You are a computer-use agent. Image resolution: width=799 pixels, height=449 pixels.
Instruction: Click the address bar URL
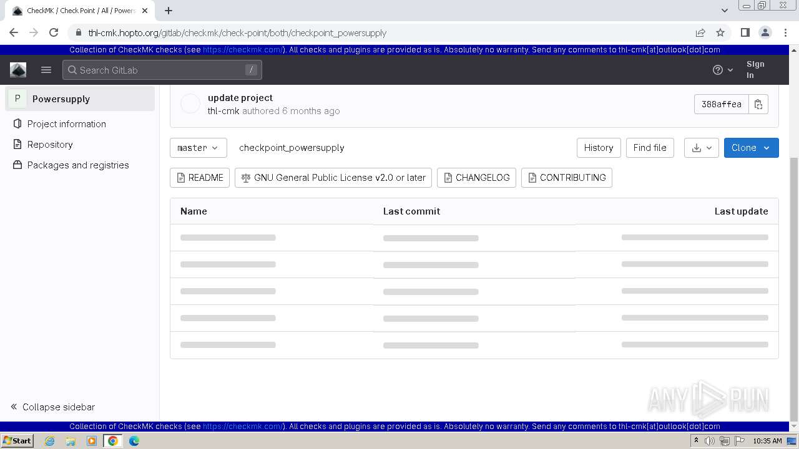coord(237,33)
